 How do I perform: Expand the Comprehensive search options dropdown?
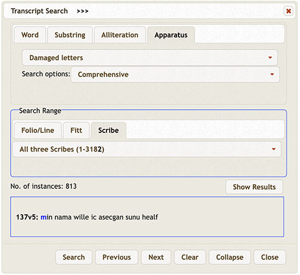click(175, 75)
